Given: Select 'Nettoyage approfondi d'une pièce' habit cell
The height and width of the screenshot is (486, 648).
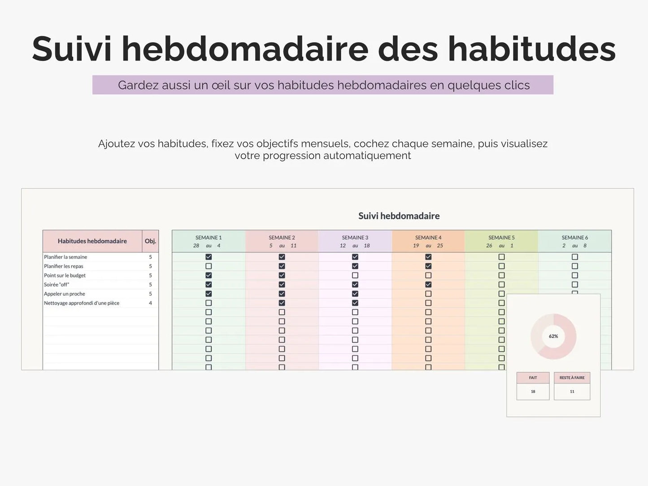Looking at the screenshot, I should (92, 303).
